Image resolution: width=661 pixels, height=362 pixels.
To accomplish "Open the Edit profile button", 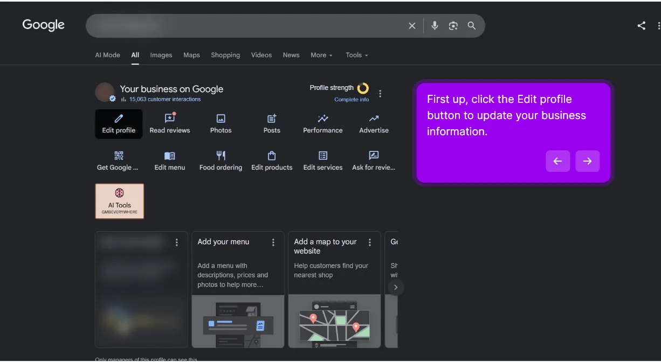I will click(x=119, y=124).
